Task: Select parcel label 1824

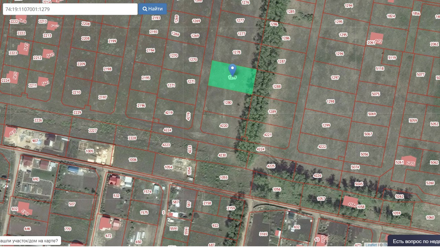Action: (391, 16)
